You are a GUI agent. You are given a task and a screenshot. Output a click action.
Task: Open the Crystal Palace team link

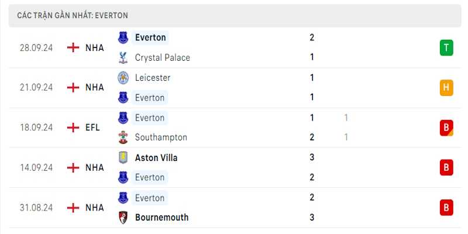click(163, 57)
